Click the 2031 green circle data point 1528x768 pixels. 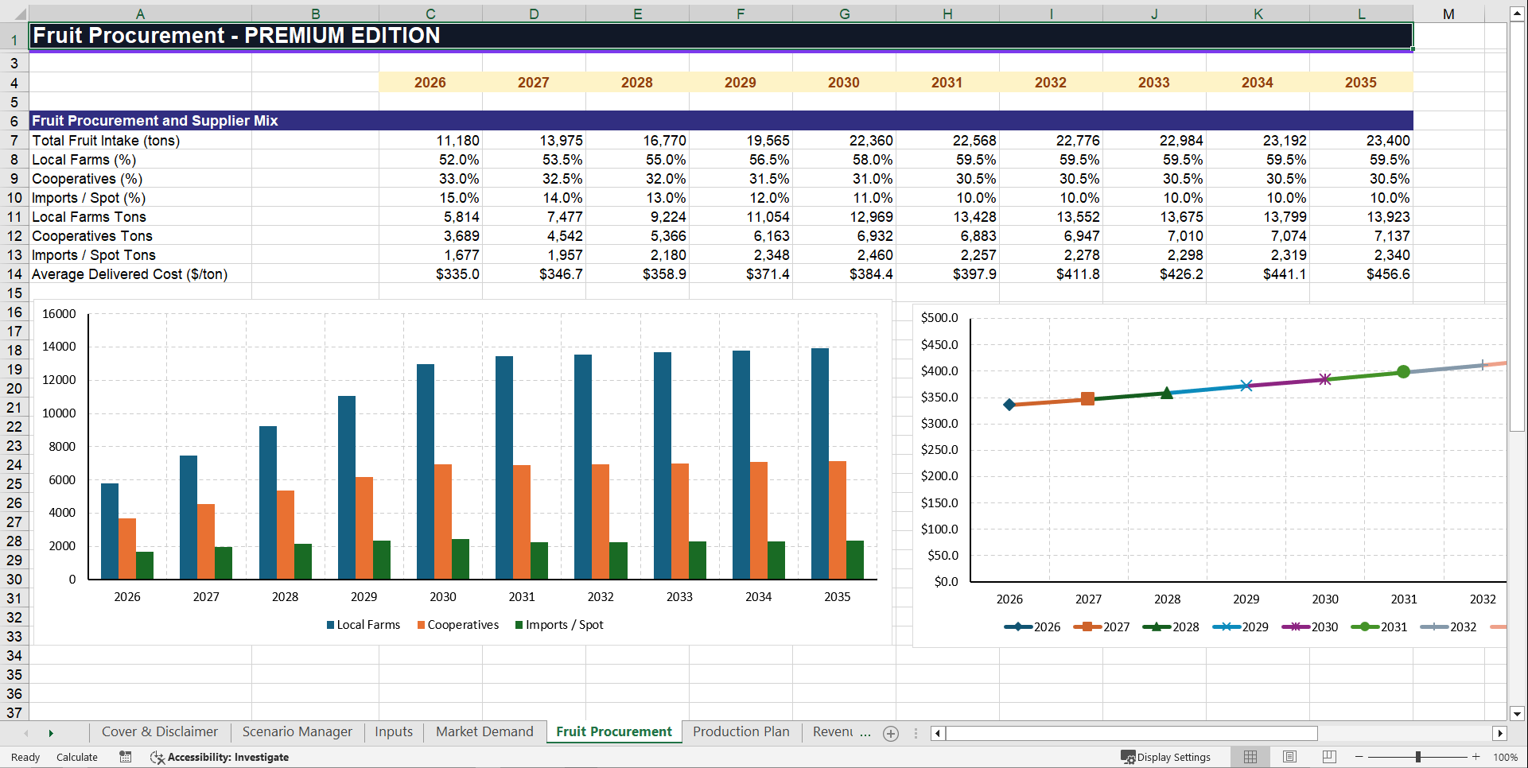1403,372
